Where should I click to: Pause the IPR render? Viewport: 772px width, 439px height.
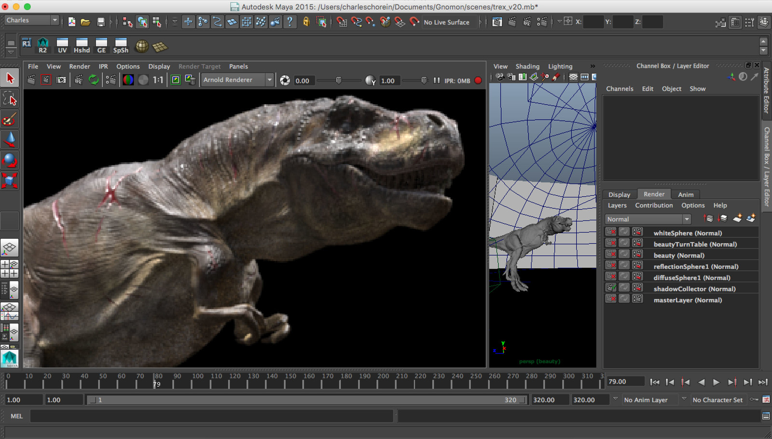tap(436, 81)
